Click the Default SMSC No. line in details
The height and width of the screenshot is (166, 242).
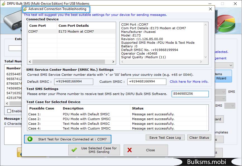[x=150, y=50]
